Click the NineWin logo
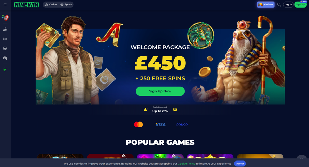The height and width of the screenshot is (167, 309). (26, 4)
